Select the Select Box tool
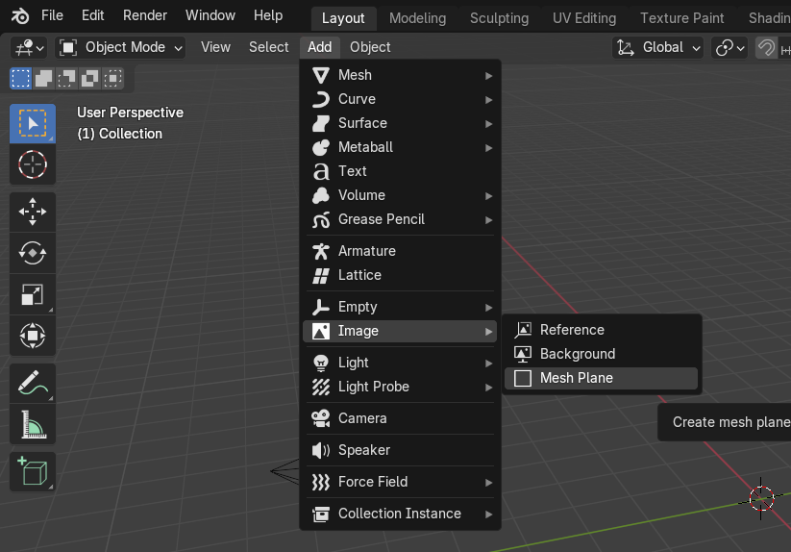The width and height of the screenshot is (791, 552). point(33,123)
